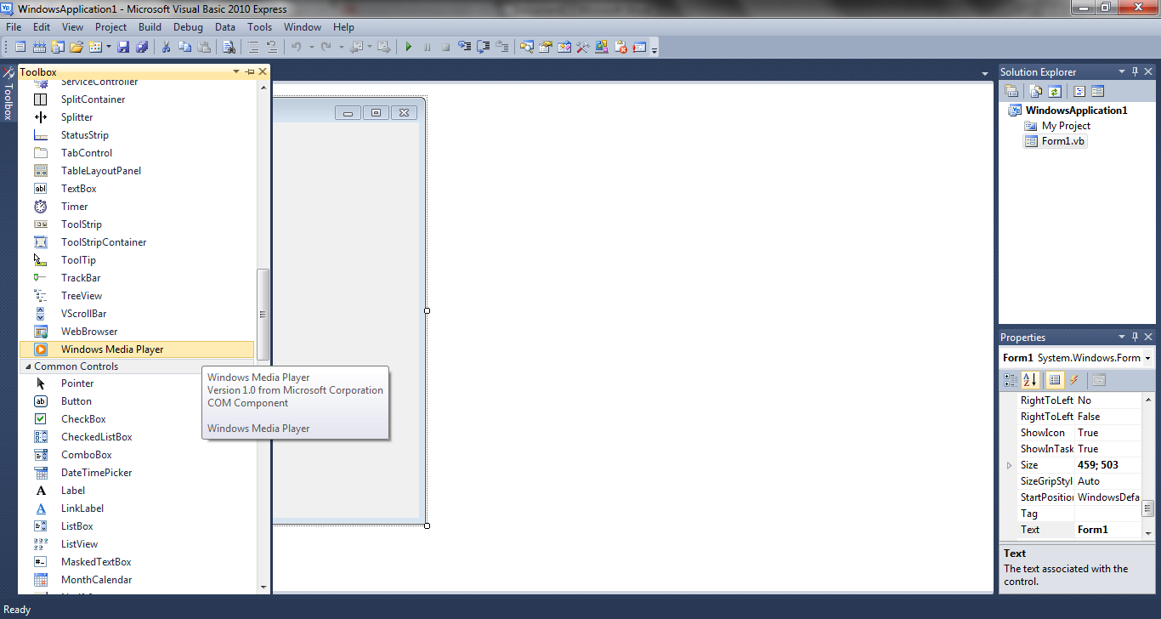This screenshot has height=619, width=1161.
Task: Open the Add New Item dropdown arrow
Action: tap(109, 47)
